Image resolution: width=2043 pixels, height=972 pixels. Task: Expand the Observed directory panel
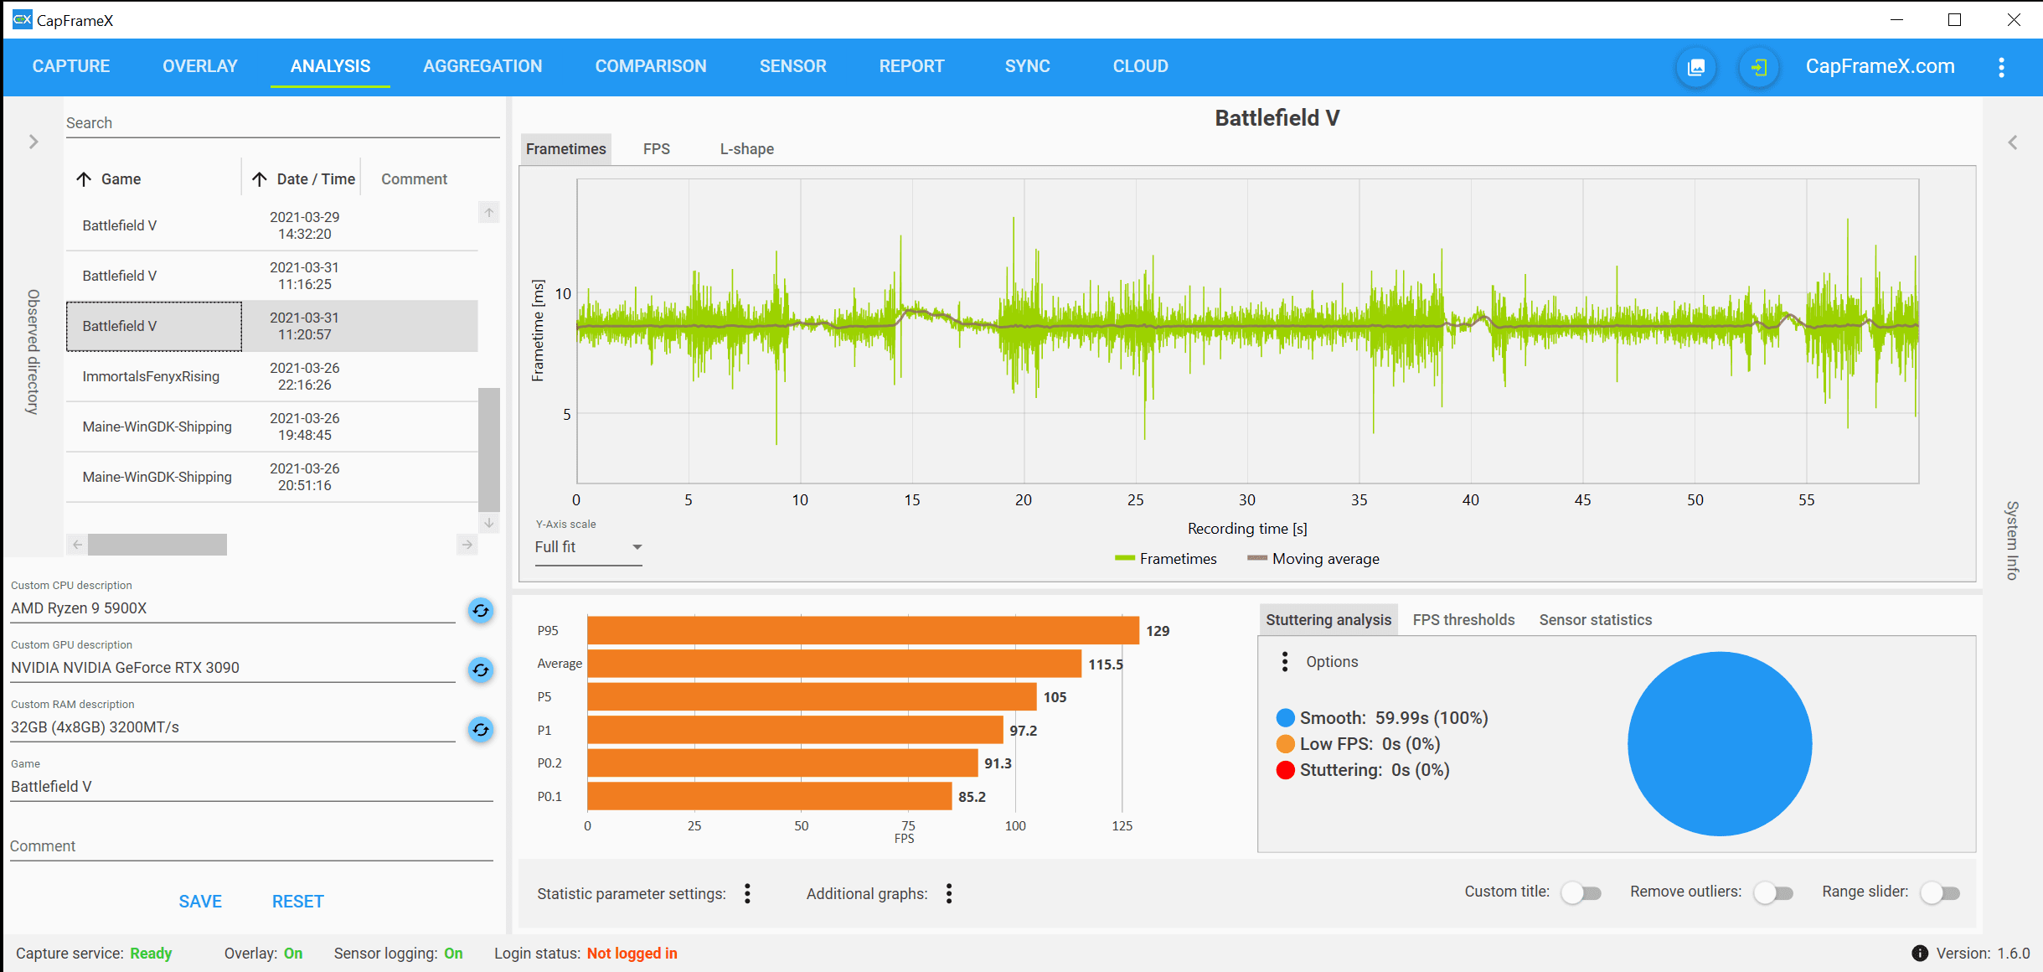point(34,142)
